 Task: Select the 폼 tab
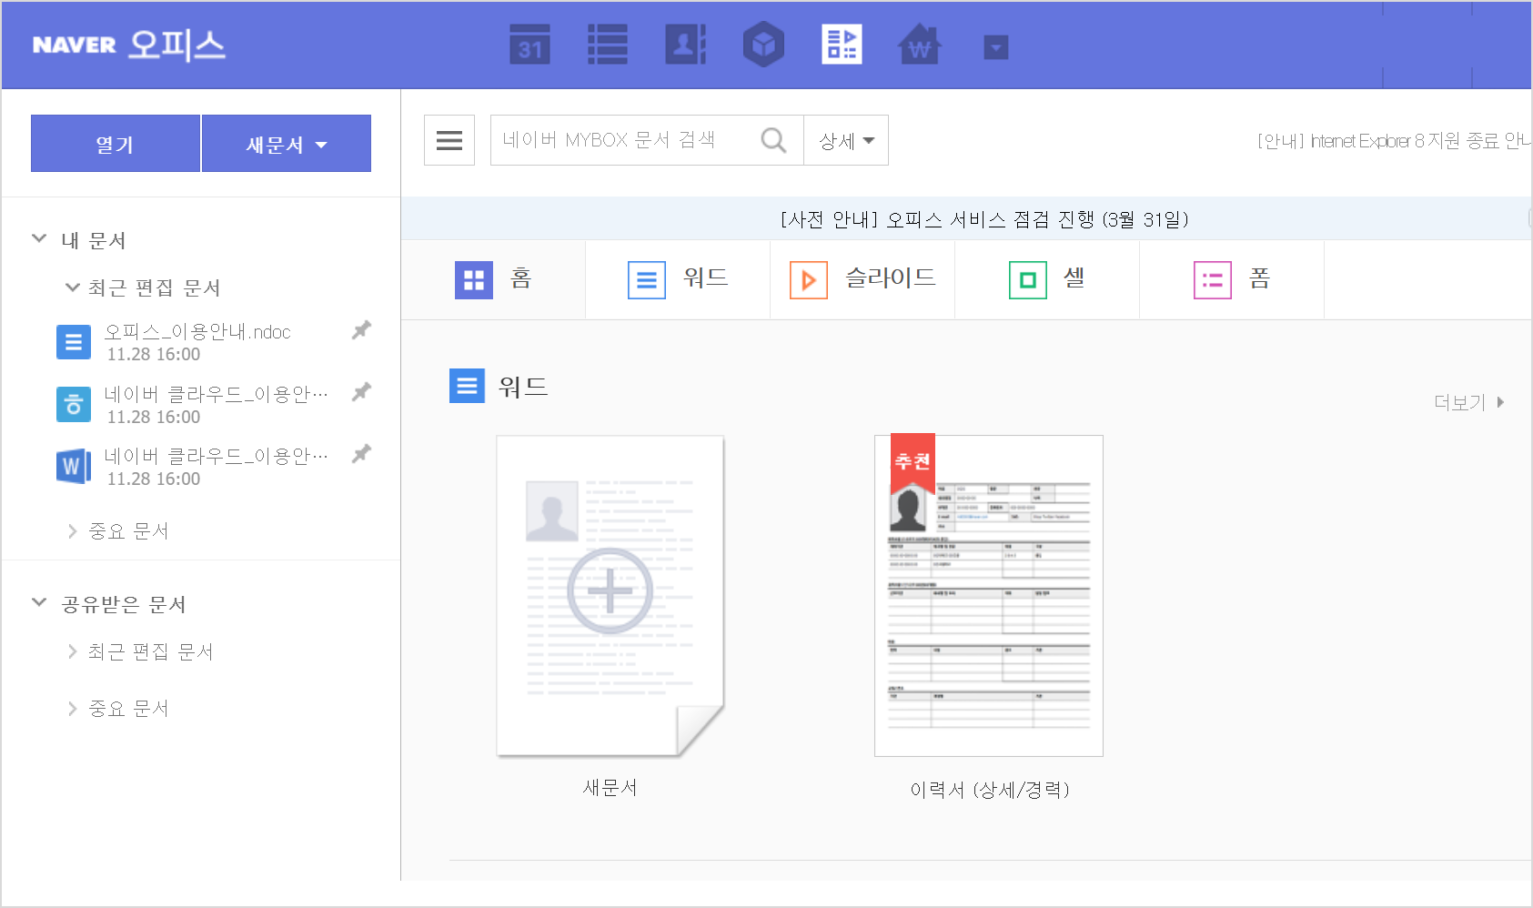coord(1232,279)
